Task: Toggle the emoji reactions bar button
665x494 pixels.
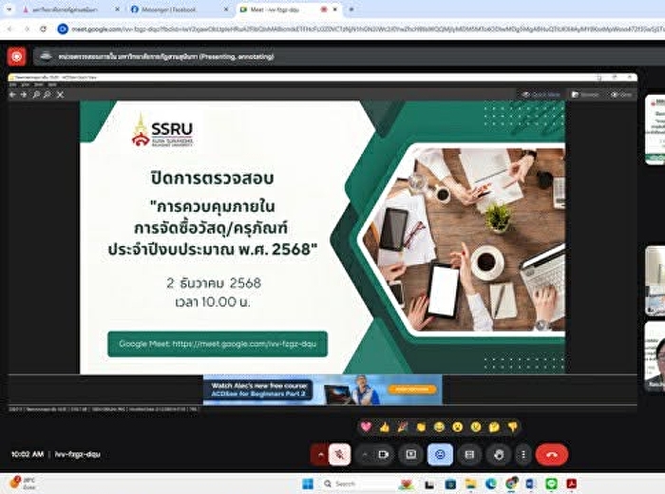Action: (439, 454)
